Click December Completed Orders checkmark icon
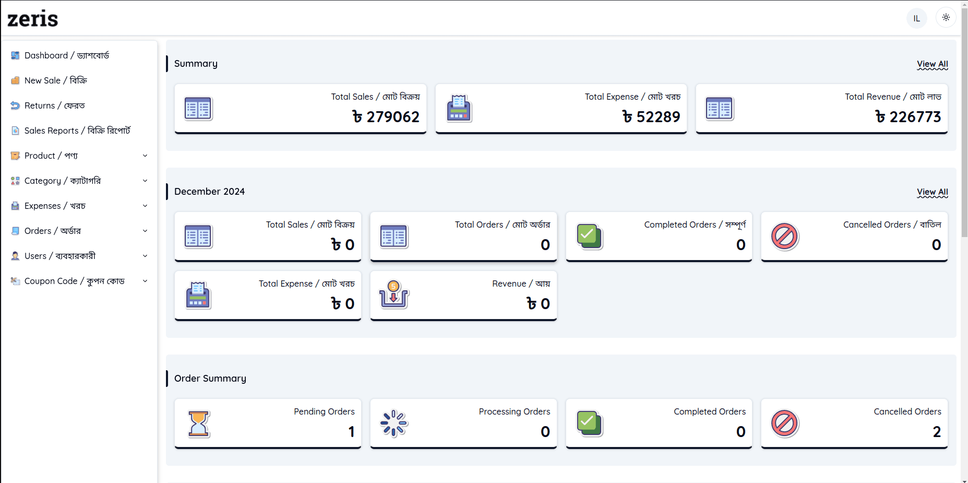This screenshot has height=483, width=968. [590, 237]
